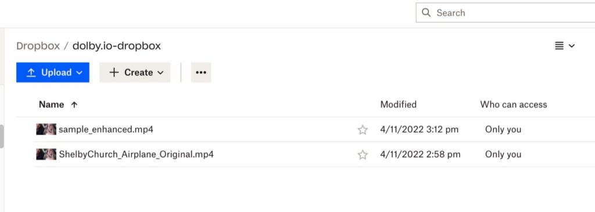Star the sample_enhanced.mp4 file

363,130
